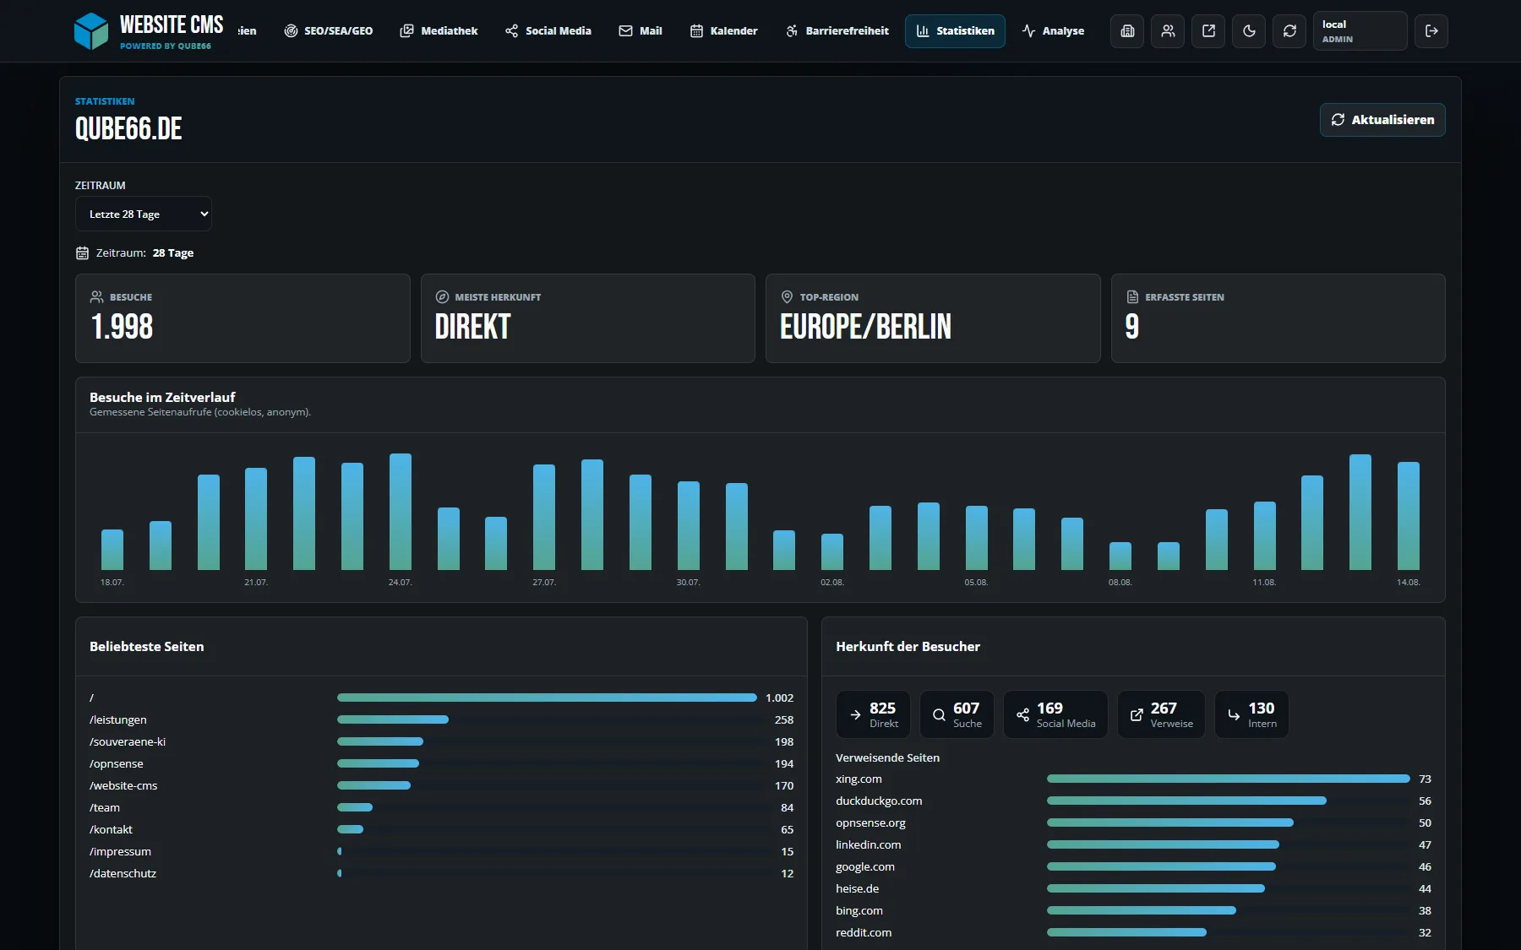This screenshot has height=950, width=1521.
Task: Click the /souveraene-ki page row
Action: (x=441, y=741)
